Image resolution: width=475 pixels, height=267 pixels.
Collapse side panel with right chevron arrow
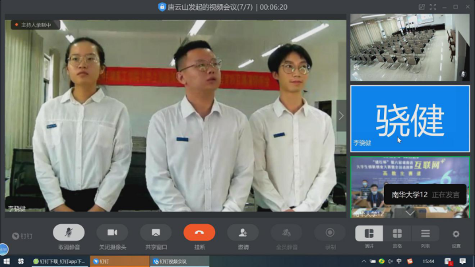(x=341, y=115)
